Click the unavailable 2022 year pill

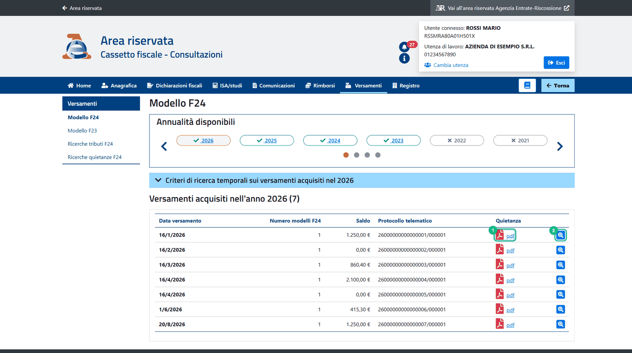(457, 141)
